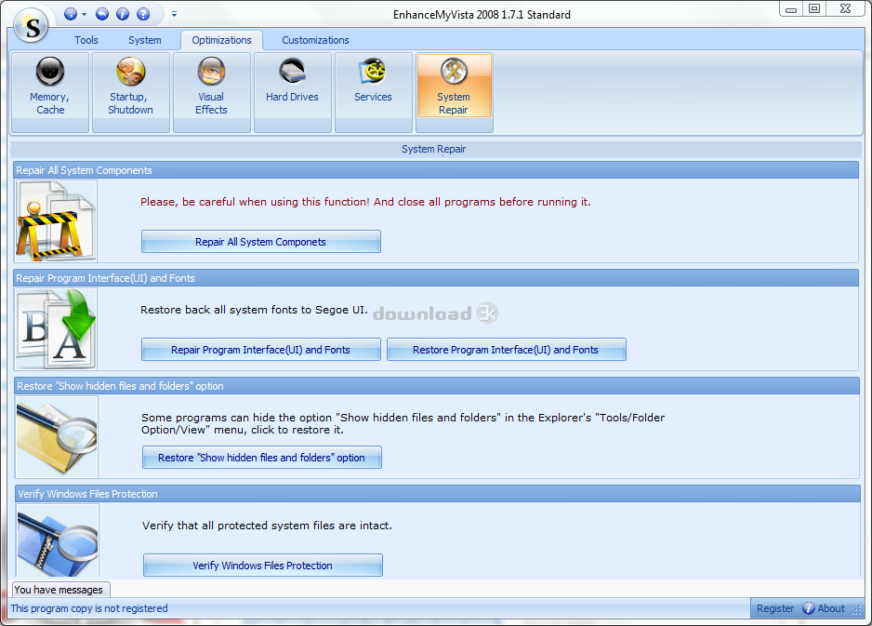The width and height of the screenshot is (872, 626).
Task: Click "Restore back all system fonts" description
Action: pos(254,310)
